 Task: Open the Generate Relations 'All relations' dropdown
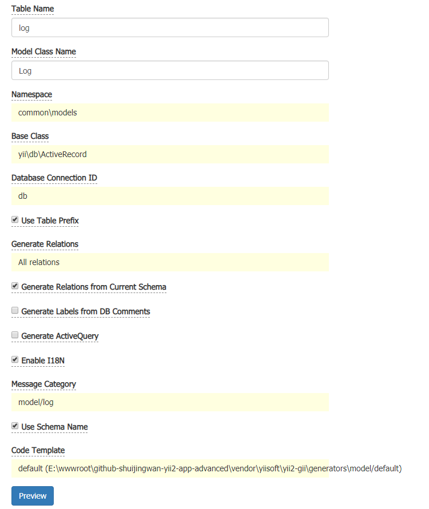tap(170, 262)
